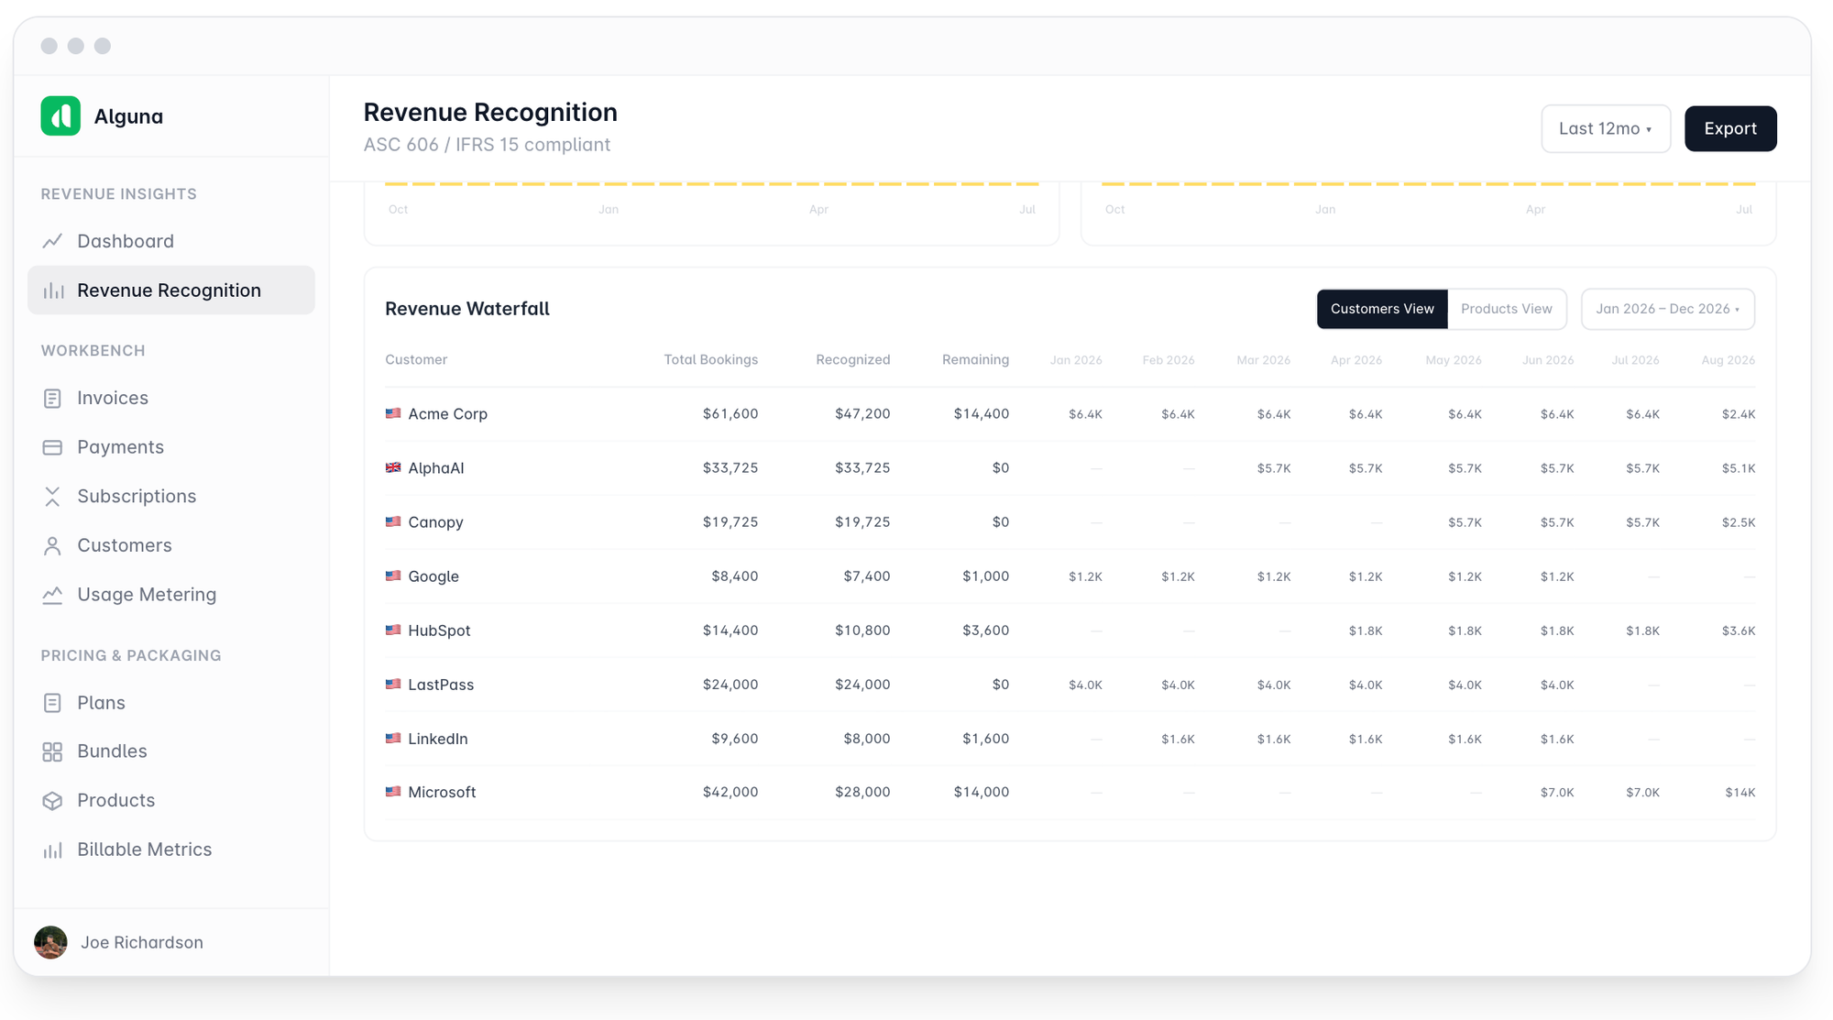The height and width of the screenshot is (1020, 1833).
Task: Click the Payments card icon
Action: [52, 447]
